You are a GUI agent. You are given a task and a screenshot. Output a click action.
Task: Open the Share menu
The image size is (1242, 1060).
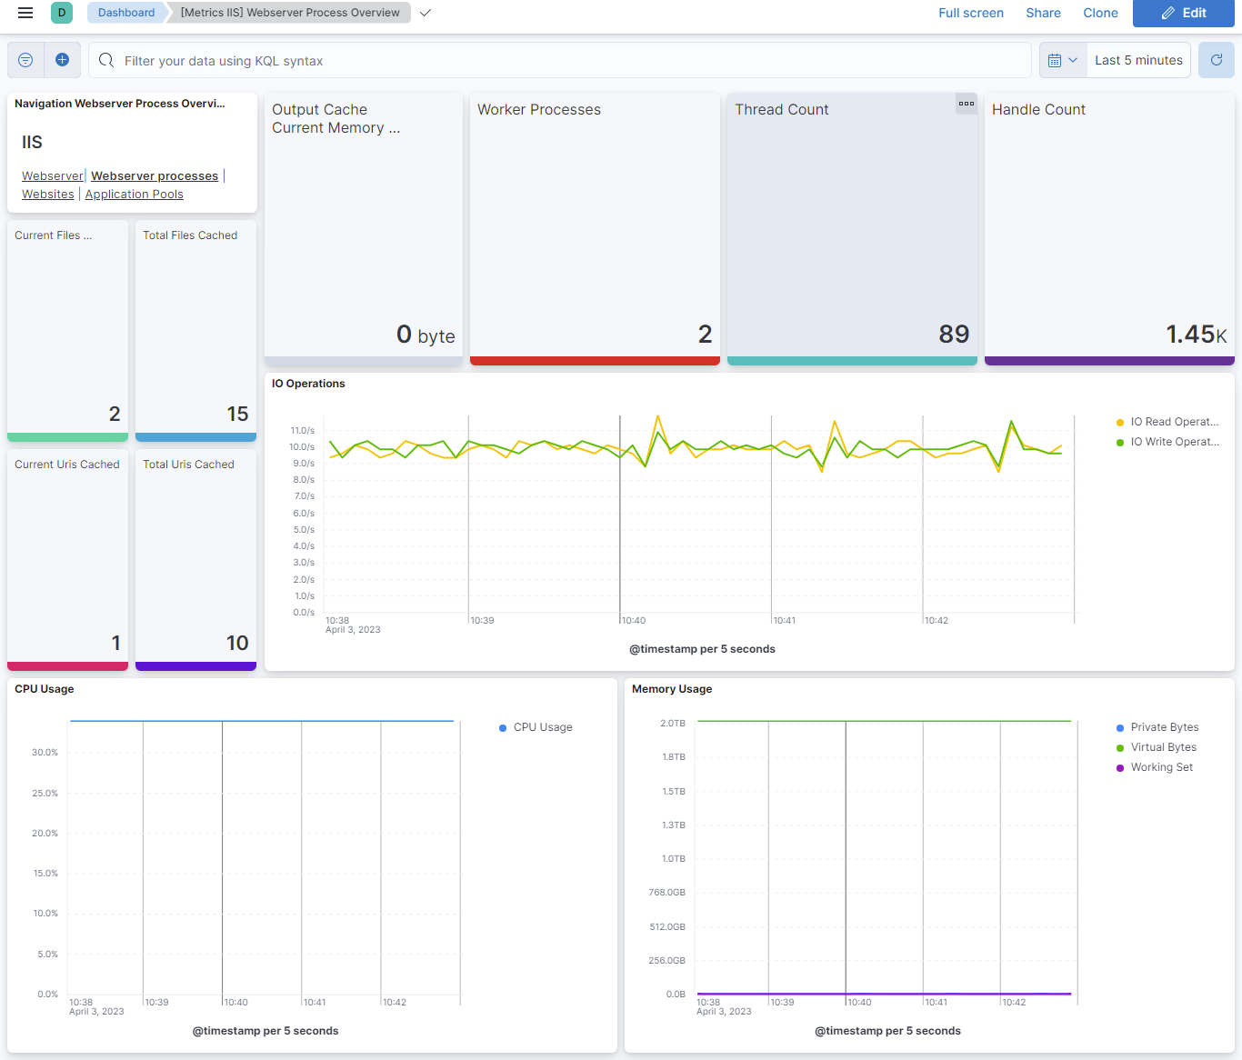click(1043, 13)
